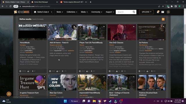Image resolution: width=186 pixels, height=104 pixels.
Task: Open the Nexus Mods logo home link
Action: (x=22, y=12)
